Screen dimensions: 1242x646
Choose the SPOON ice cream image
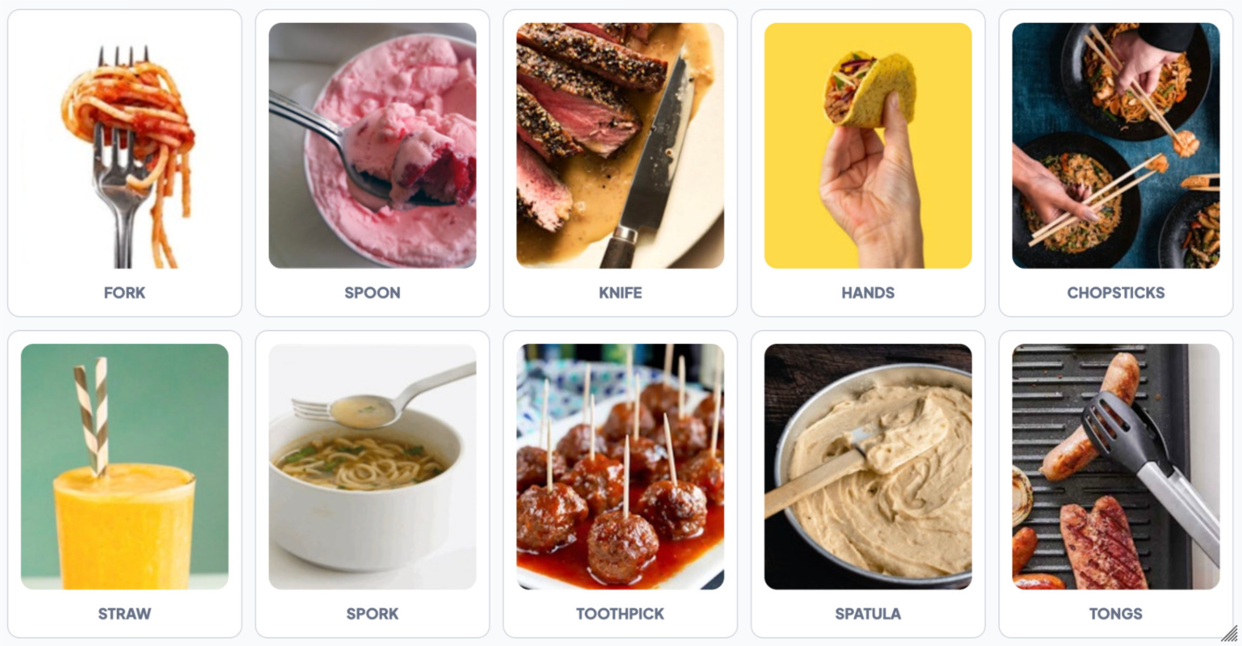(372, 145)
